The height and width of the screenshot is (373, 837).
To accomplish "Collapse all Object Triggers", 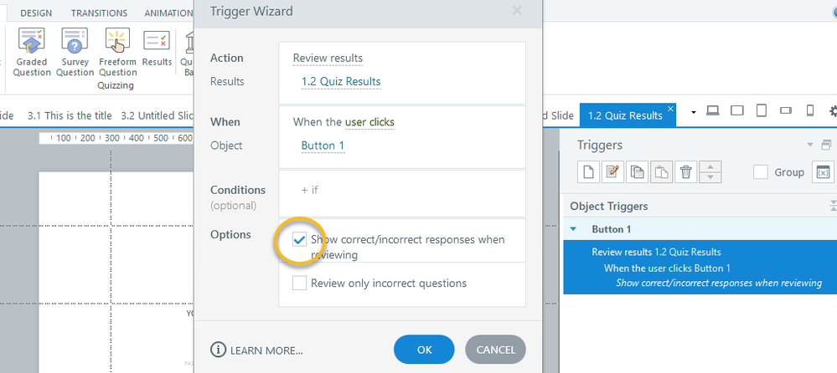I will tap(834, 207).
